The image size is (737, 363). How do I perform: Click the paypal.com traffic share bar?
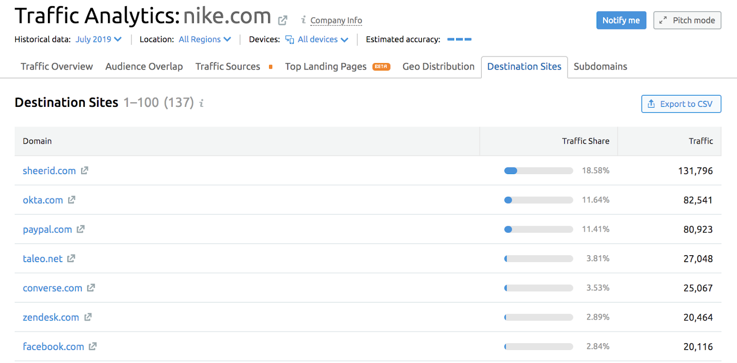click(538, 229)
